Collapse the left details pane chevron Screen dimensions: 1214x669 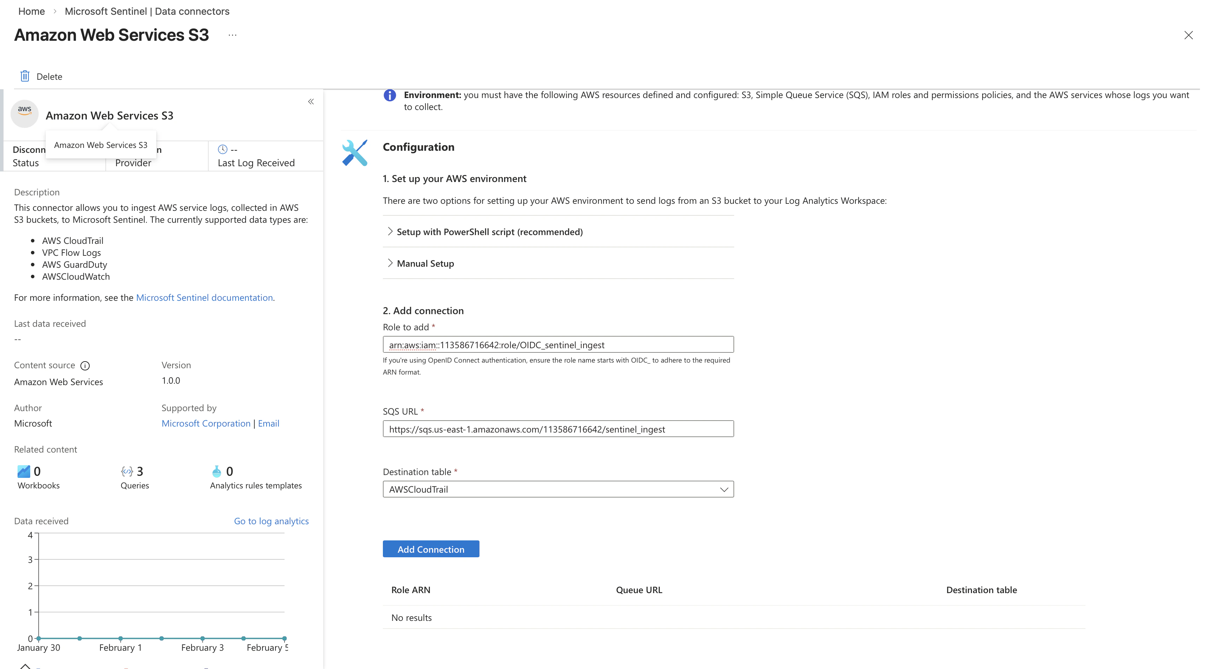[x=311, y=101]
